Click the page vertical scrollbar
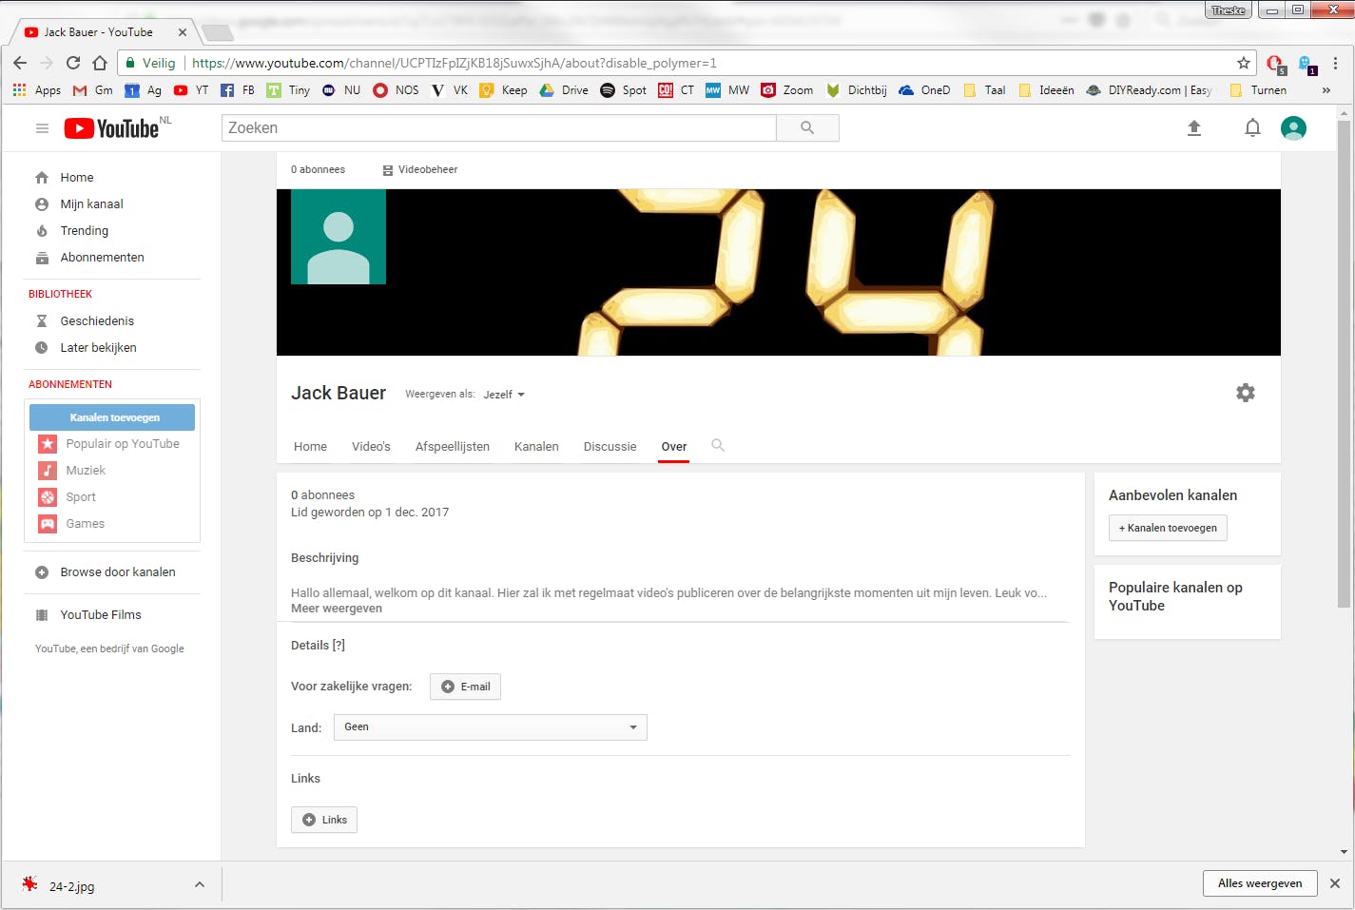 (1344, 363)
